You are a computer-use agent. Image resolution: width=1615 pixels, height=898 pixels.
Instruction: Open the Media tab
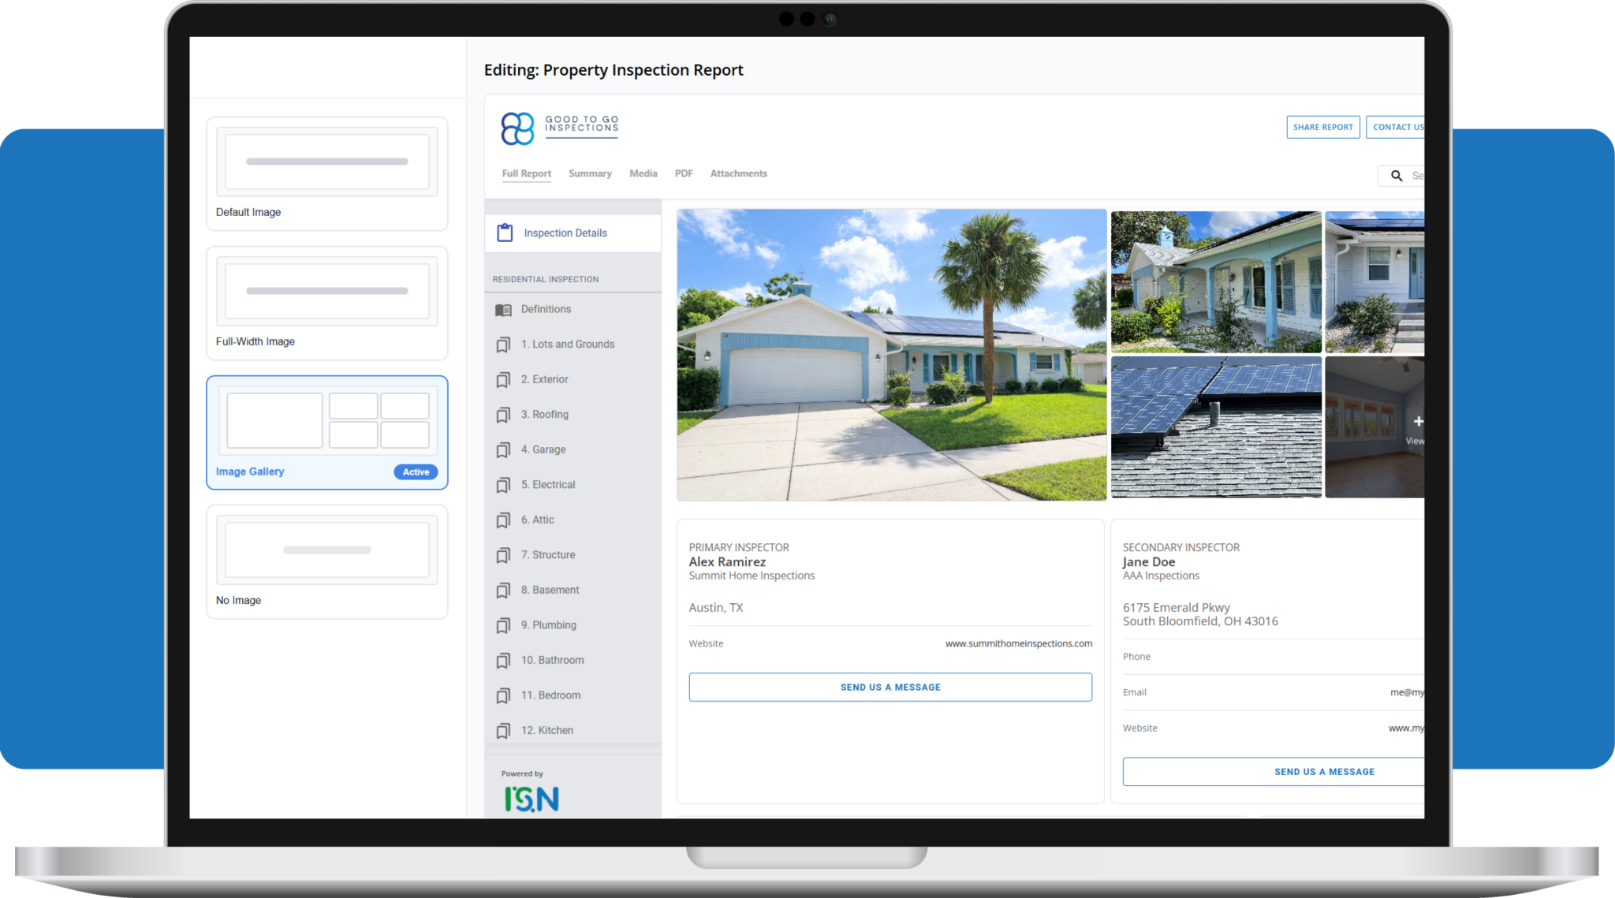pos(643,173)
